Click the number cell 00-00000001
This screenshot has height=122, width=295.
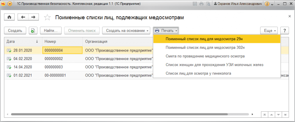click(x=63, y=75)
